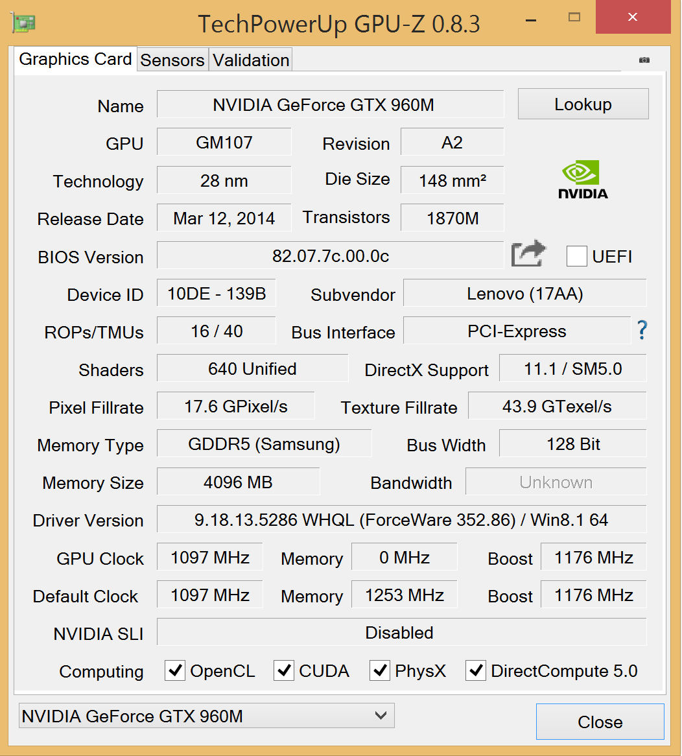Click the BIOS export share icon

(528, 254)
